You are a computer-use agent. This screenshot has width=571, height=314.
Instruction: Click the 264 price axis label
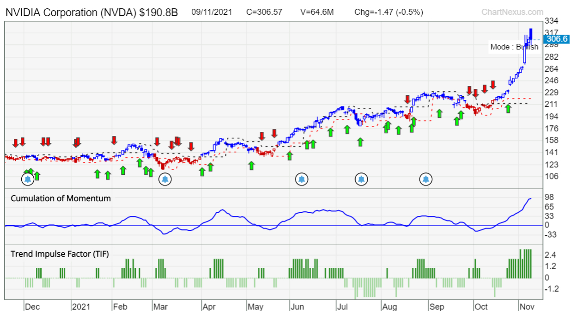coord(551,69)
